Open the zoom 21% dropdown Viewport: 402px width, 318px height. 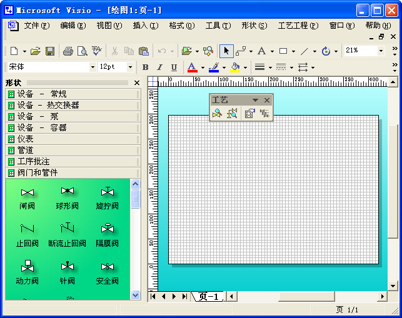[381, 51]
